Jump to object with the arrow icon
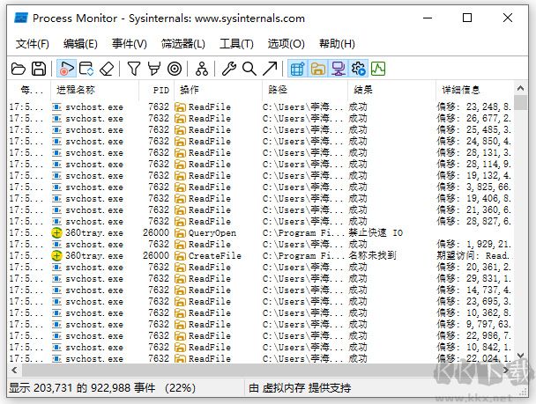536x404 pixels. (270, 69)
